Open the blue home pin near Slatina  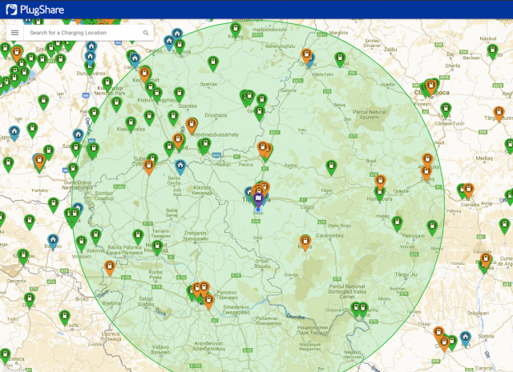pos(465,338)
